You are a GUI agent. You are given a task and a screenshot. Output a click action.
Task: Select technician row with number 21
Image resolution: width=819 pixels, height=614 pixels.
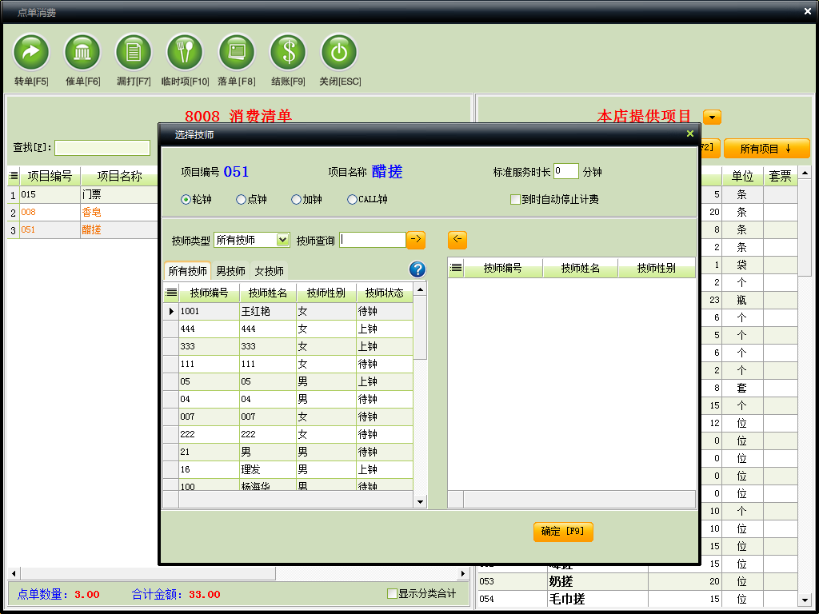288,452
